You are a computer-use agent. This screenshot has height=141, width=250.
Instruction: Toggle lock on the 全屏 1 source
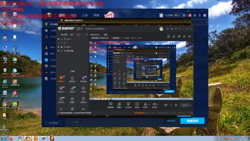[62, 47]
